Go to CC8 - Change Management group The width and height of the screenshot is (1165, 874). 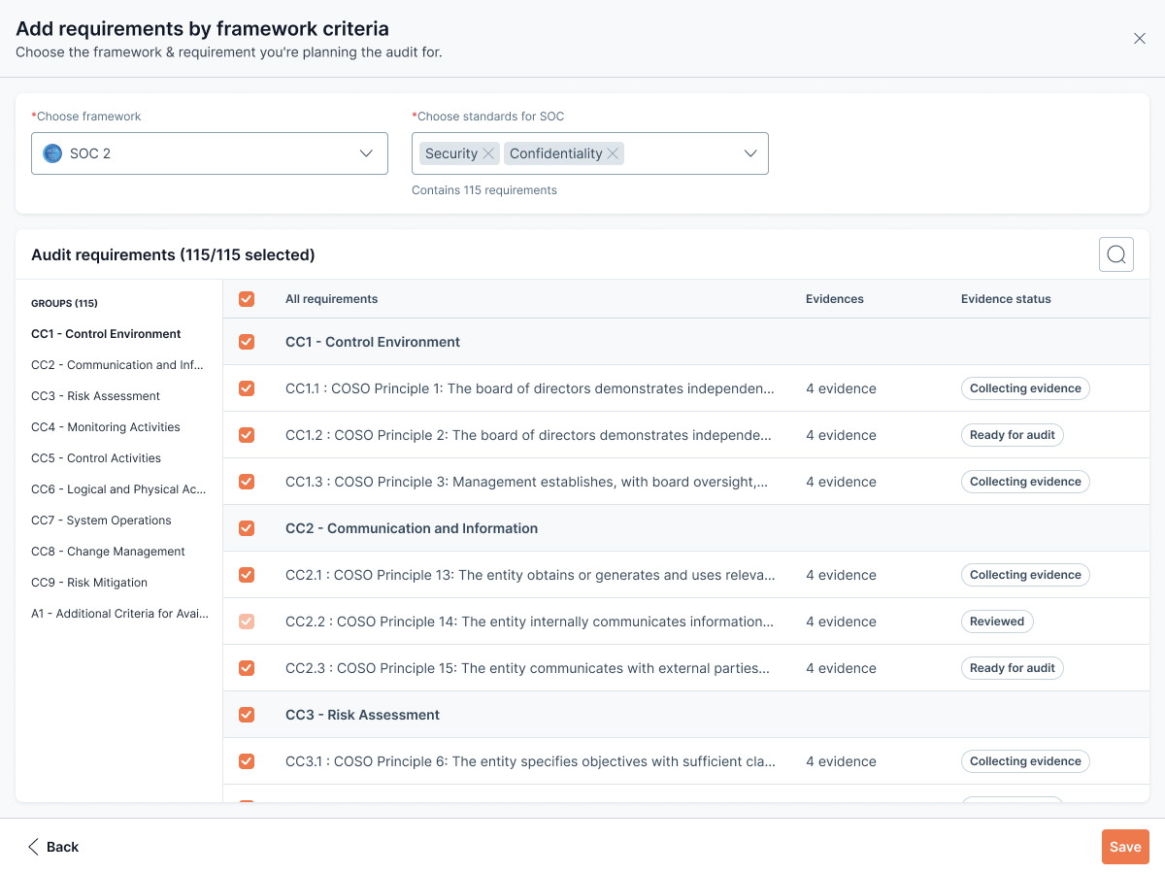coord(108,552)
